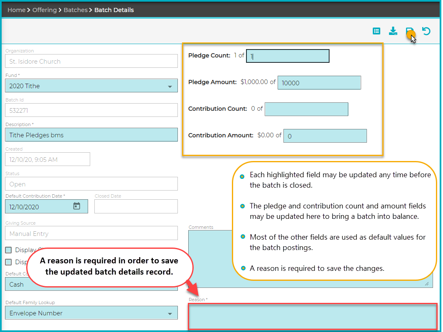The height and width of the screenshot is (332, 443).
Task: Tick the first Display checkbox
Action: tap(8, 250)
